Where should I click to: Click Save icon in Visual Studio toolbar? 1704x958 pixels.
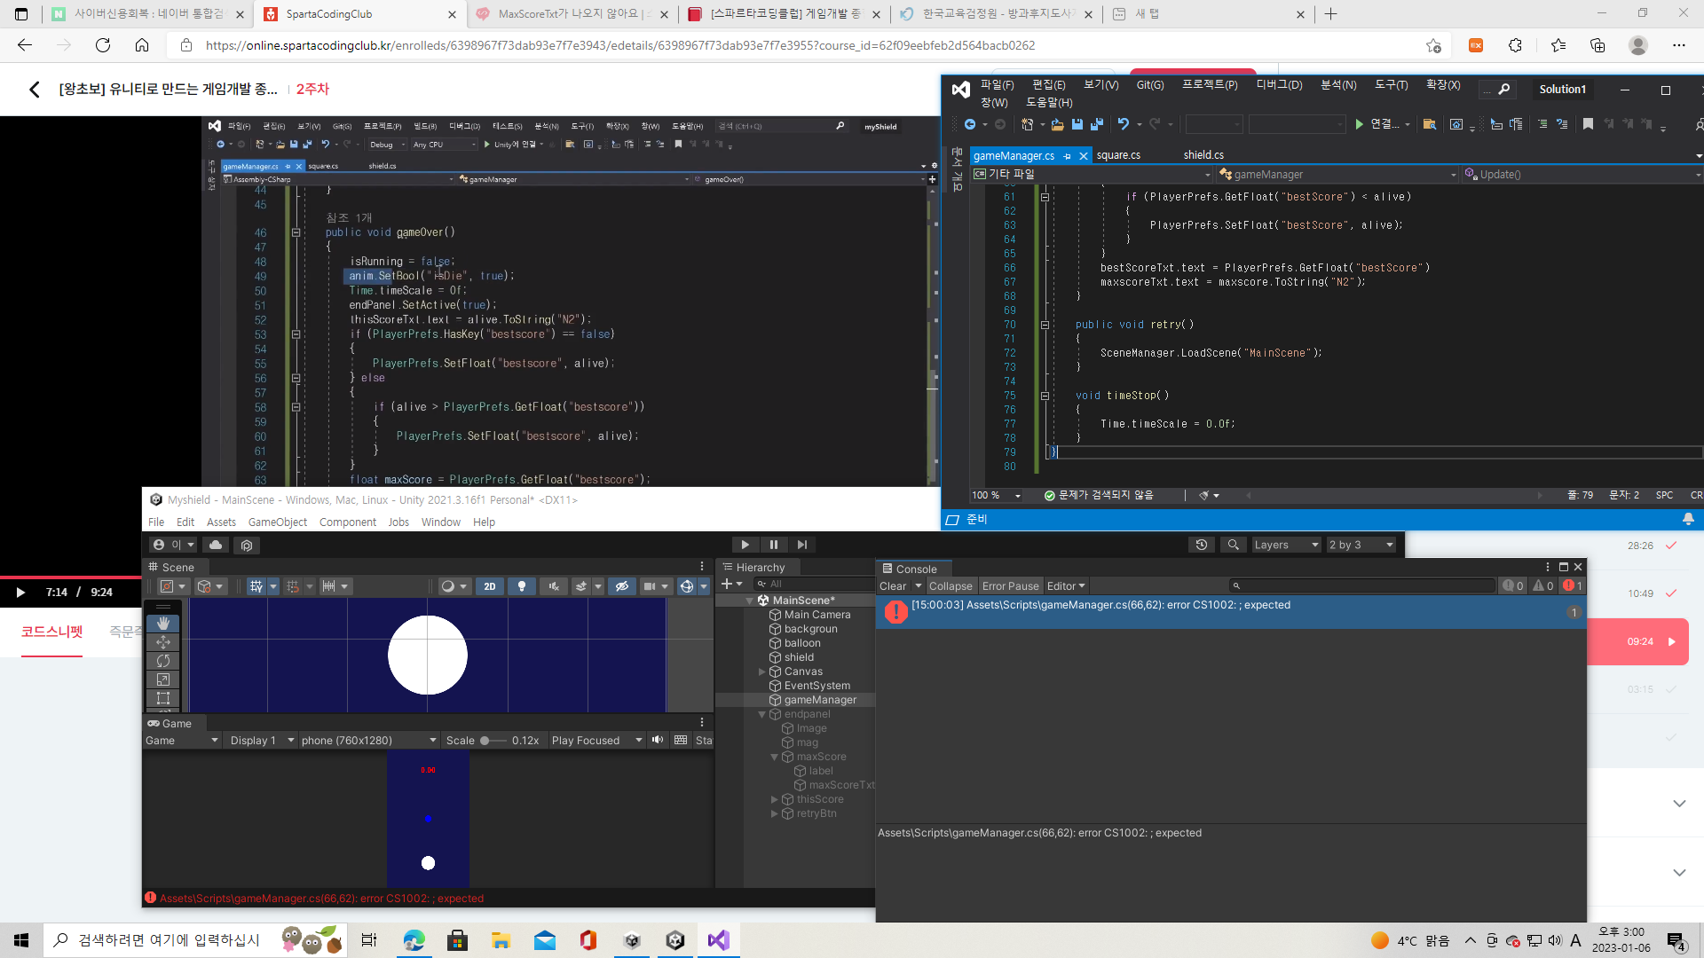(x=1077, y=124)
